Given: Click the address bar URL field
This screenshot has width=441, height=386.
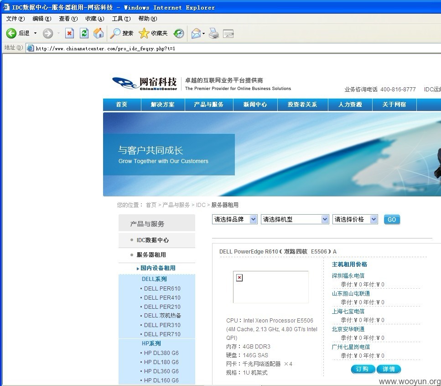Looking at the screenshot, I should 233,48.
